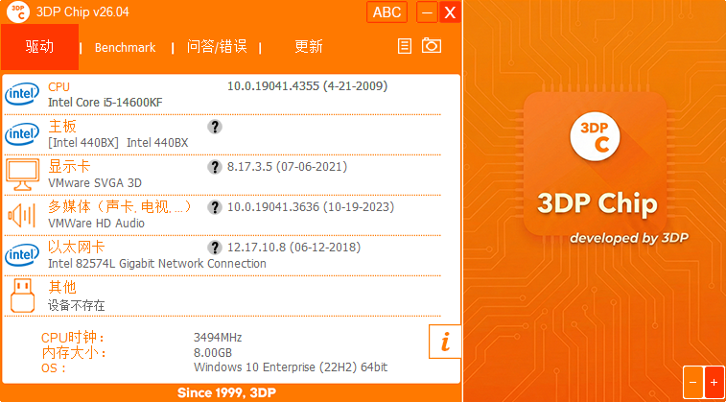The height and width of the screenshot is (402, 726).
Task: Click the 8.00GB memory value
Action: (213, 353)
